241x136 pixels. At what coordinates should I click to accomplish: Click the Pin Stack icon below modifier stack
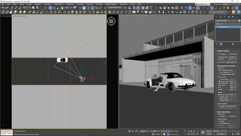click(x=217, y=44)
